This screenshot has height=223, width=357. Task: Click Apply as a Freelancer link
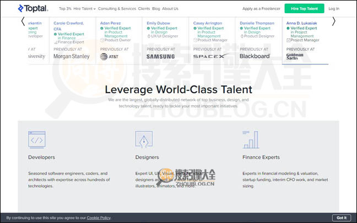point(261,9)
